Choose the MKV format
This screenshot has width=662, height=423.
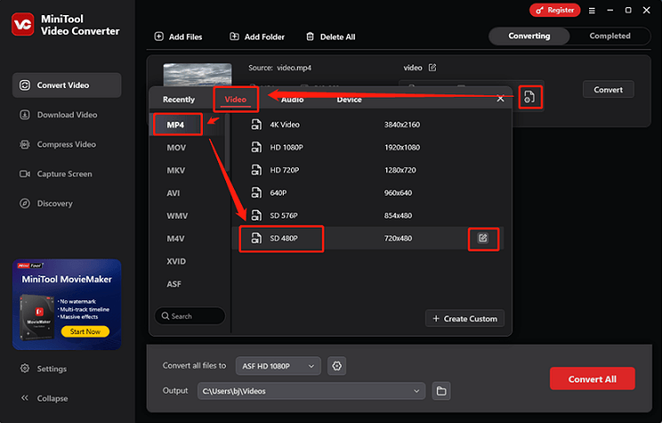coord(175,171)
